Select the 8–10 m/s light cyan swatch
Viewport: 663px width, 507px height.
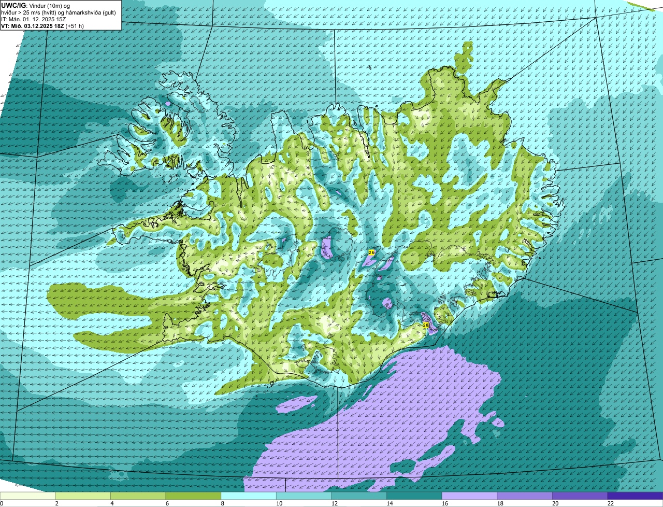pos(249,496)
